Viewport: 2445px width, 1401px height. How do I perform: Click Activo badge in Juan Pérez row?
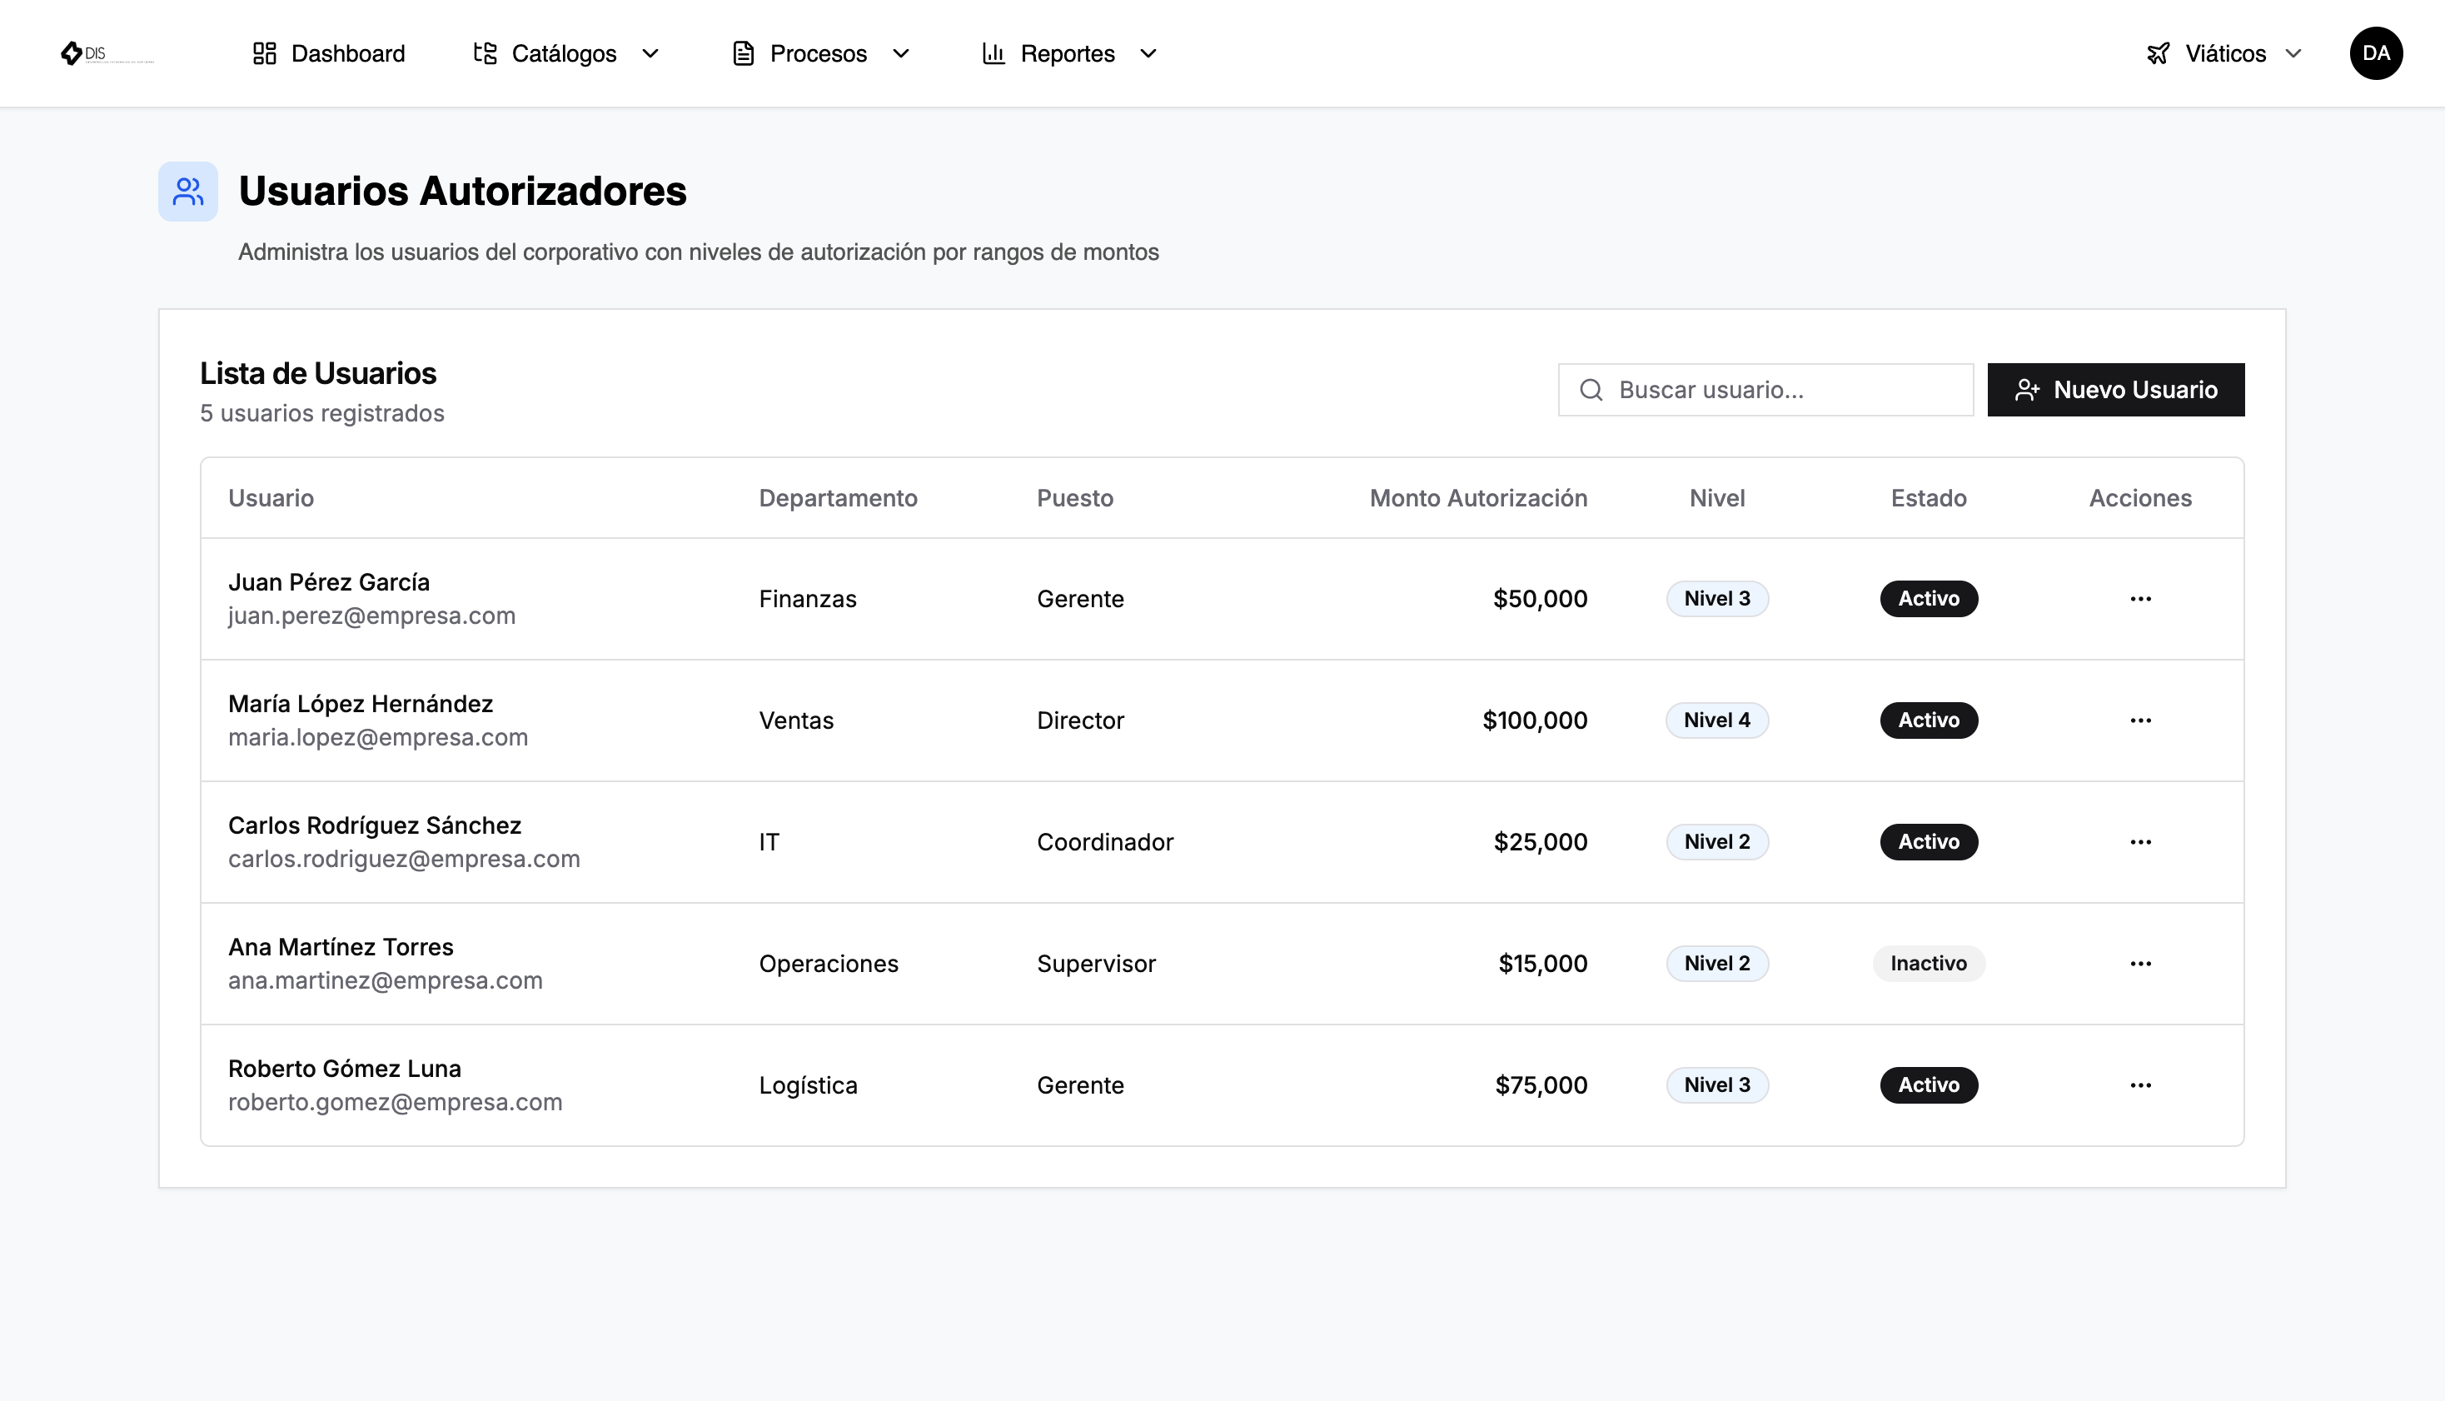(1929, 599)
